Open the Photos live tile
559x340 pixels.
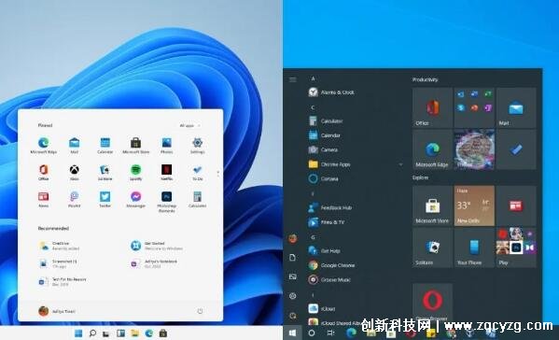tap(474, 149)
